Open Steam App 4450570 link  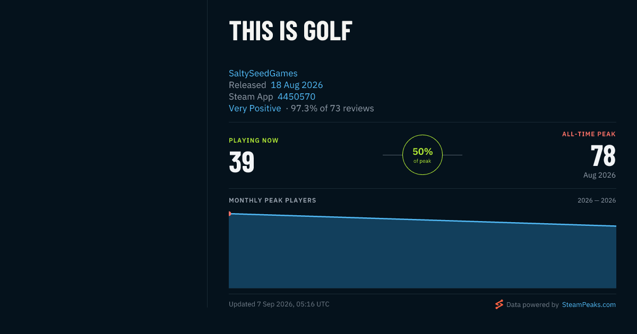coord(296,96)
